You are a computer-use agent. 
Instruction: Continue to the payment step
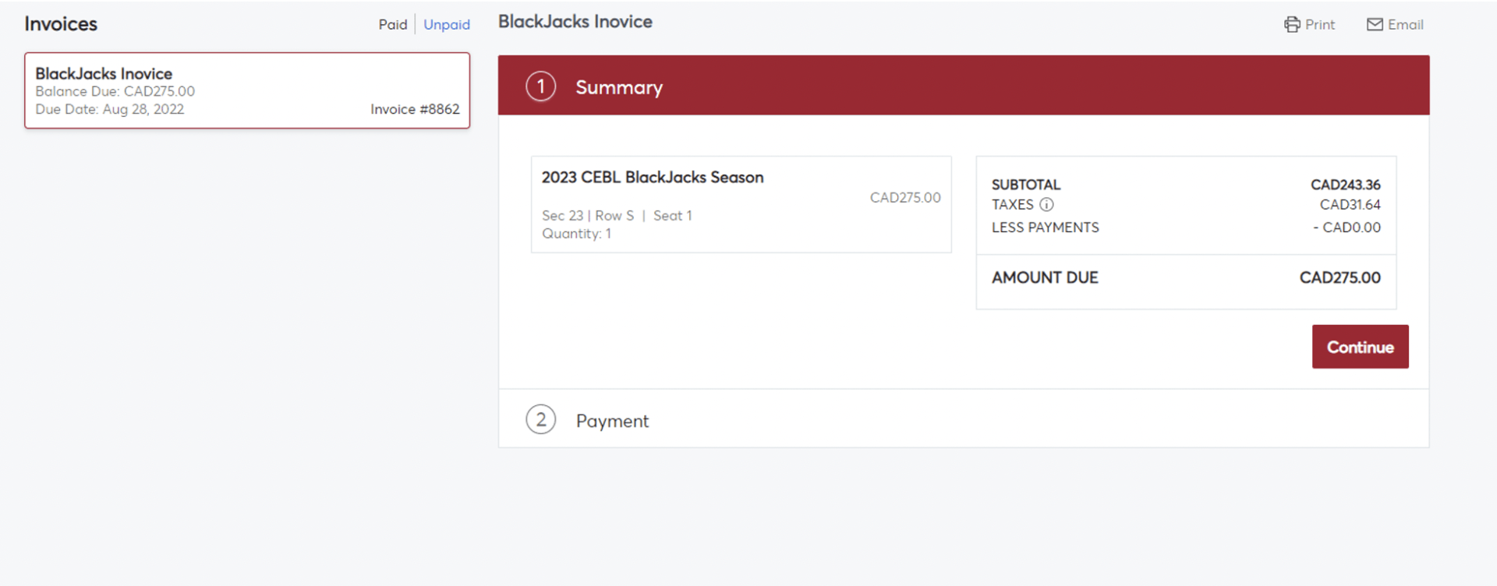point(1360,347)
